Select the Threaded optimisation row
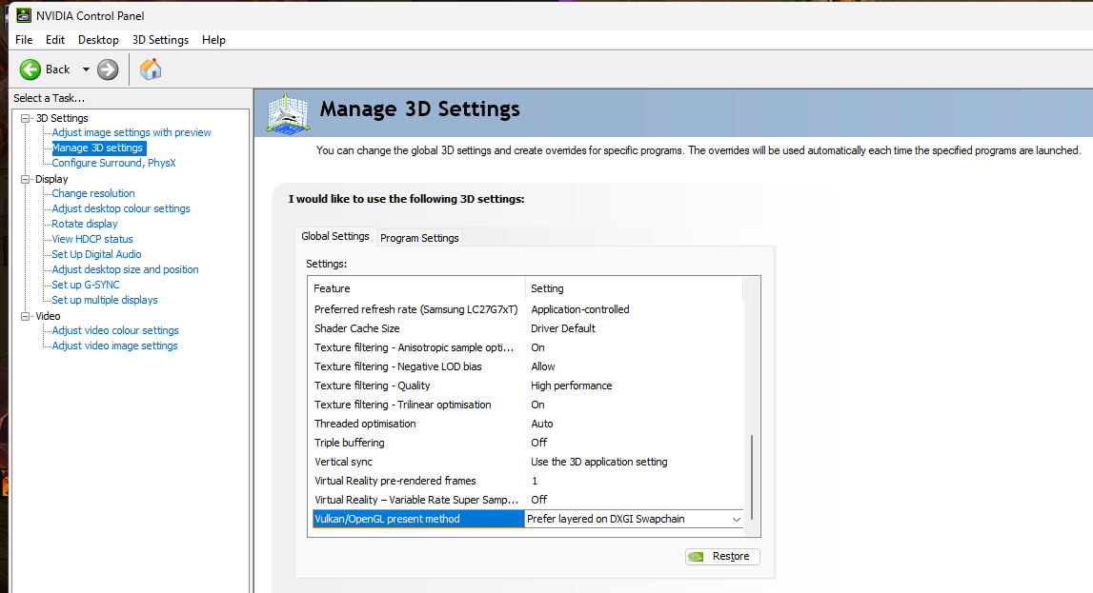Image resolution: width=1093 pixels, height=593 pixels. (528, 424)
